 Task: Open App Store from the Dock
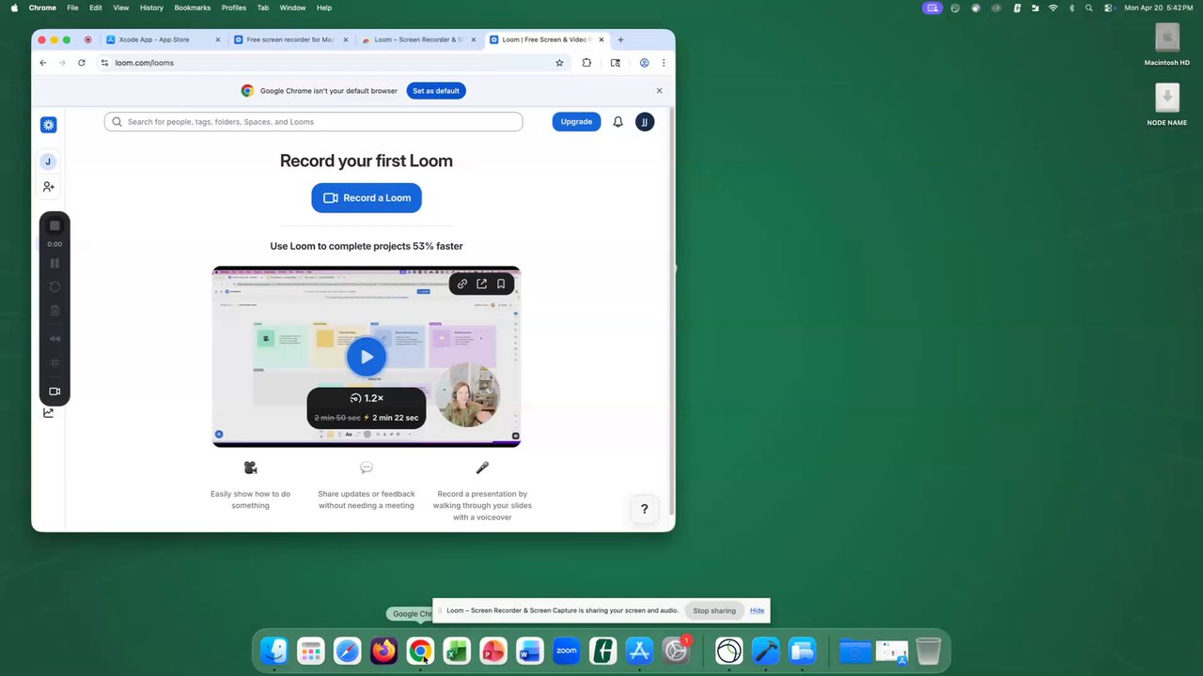tap(639, 651)
